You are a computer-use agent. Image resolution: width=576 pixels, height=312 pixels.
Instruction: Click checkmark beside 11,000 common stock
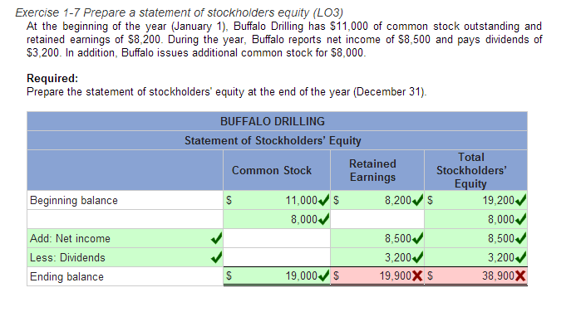click(323, 200)
